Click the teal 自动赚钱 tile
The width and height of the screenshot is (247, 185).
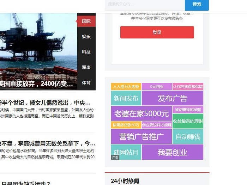pyautogui.click(x=188, y=136)
